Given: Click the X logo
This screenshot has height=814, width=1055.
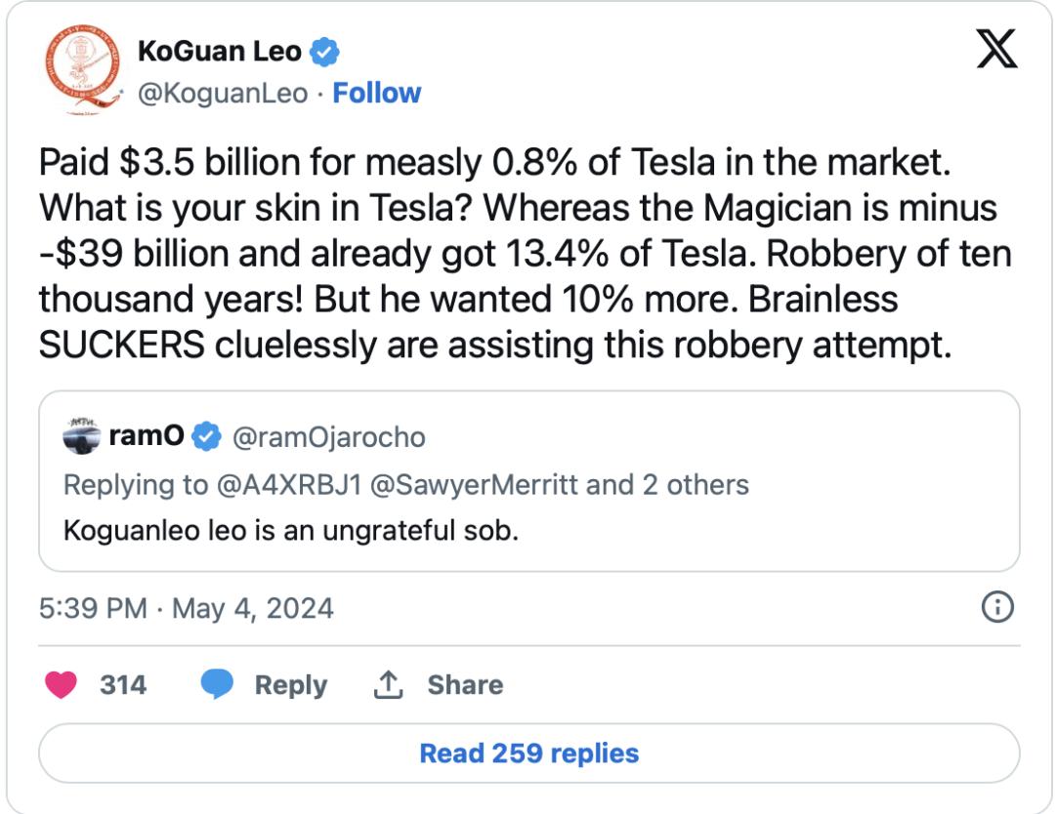Looking at the screenshot, I should click(x=996, y=50).
